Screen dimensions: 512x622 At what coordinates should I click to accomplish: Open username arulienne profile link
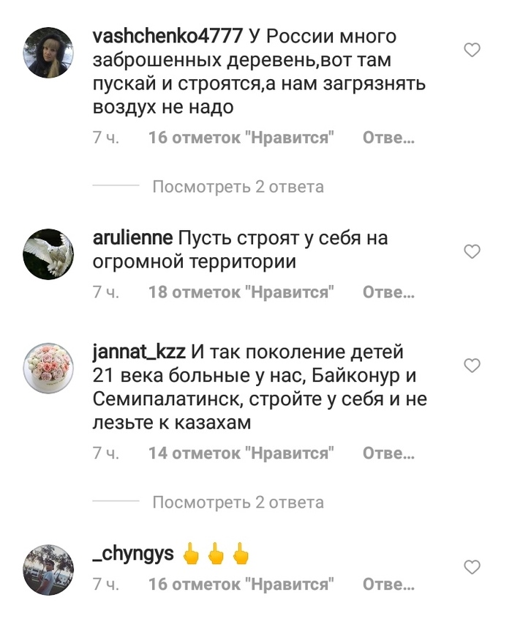132,238
